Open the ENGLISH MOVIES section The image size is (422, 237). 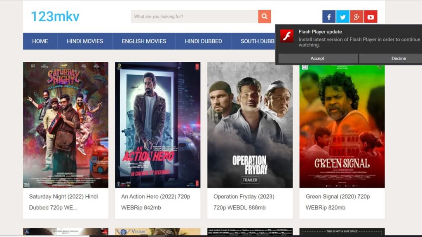pyautogui.click(x=143, y=41)
